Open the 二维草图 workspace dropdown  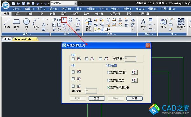[x=76, y=3]
